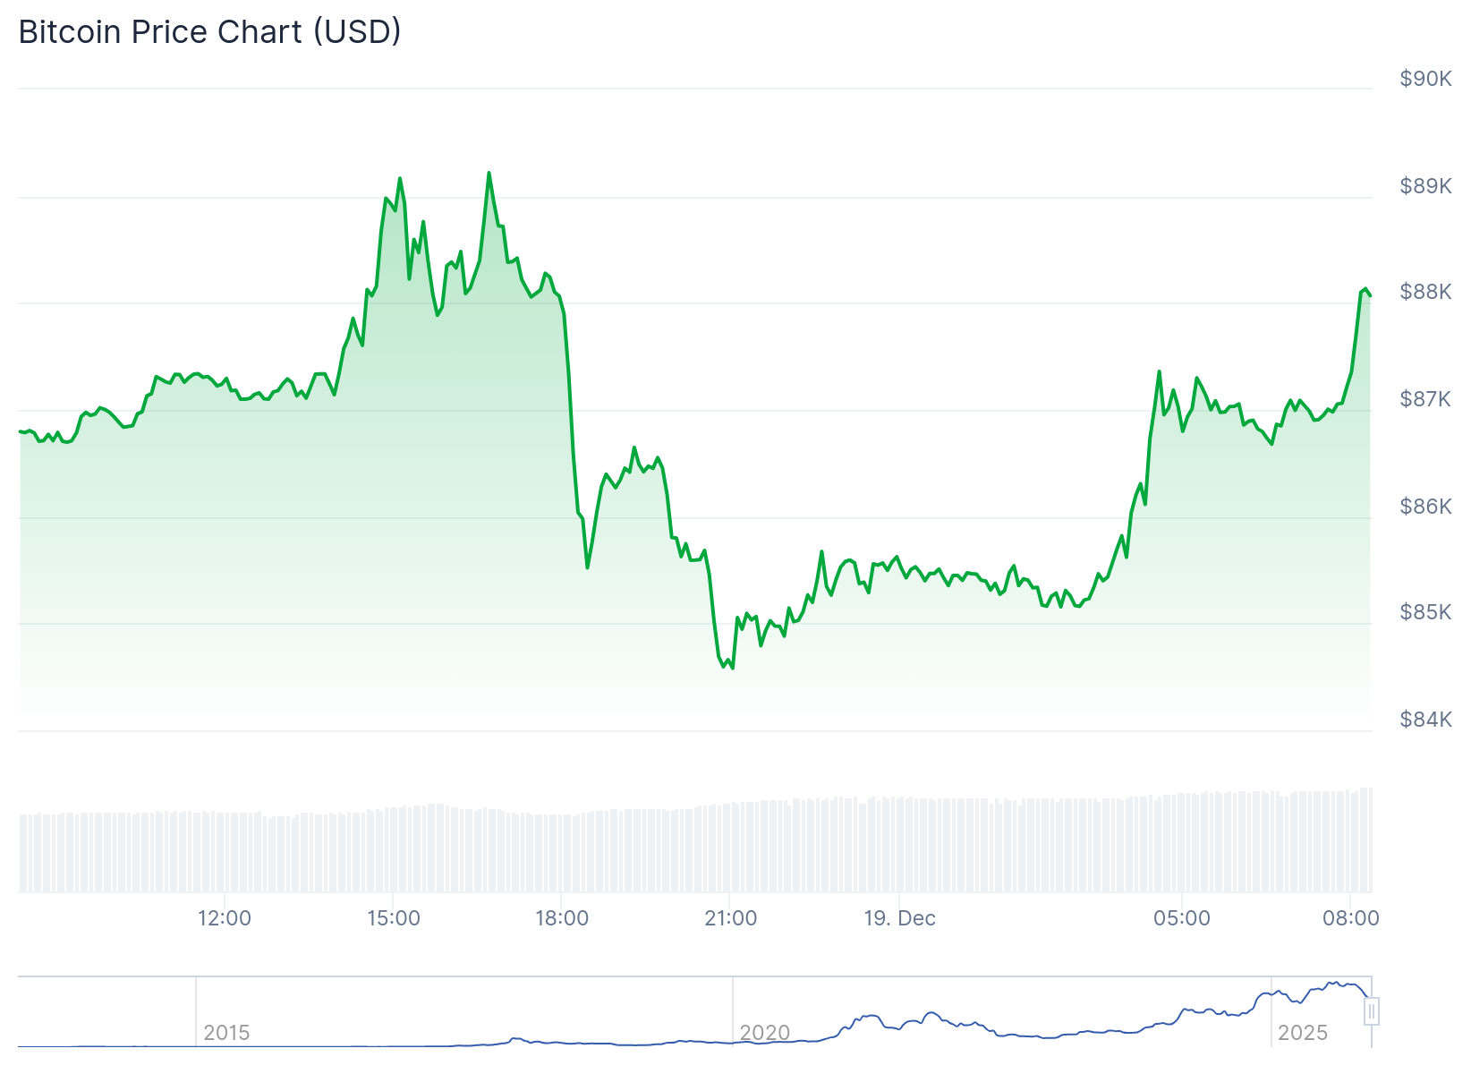The image size is (1471, 1074).
Task: Click the 21:00 time axis label
Action: (731, 918)
